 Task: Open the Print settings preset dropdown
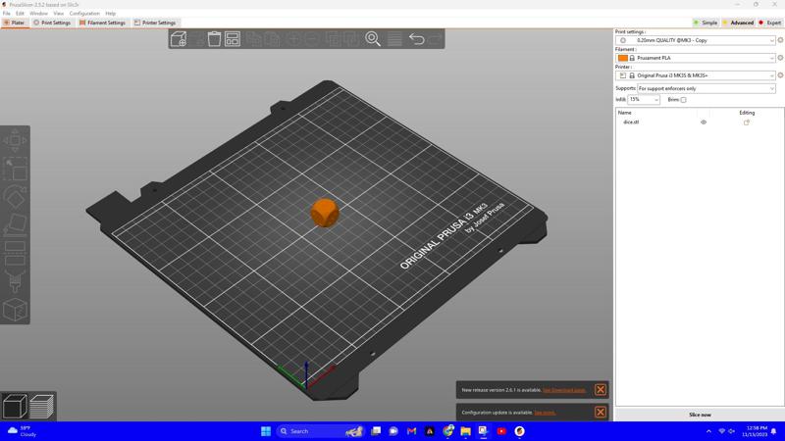coord(696,40)
